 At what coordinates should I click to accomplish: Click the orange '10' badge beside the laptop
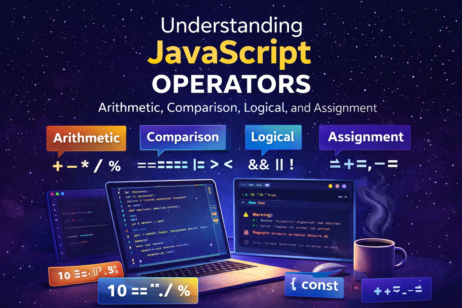click(86, 273)
